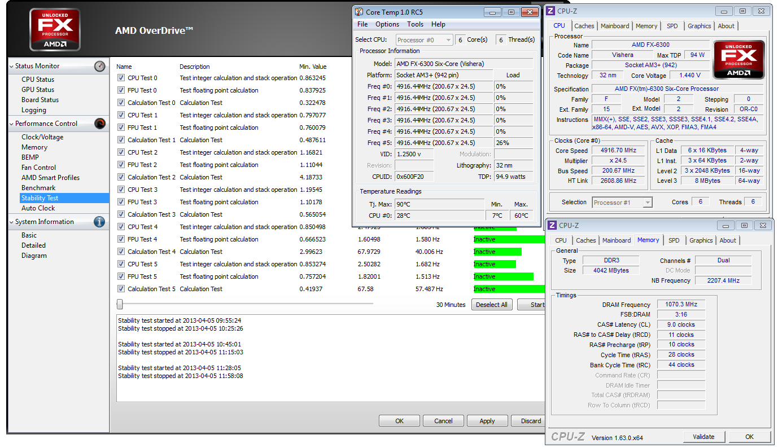Uncheck the CPU Test 1 checkbox

tap(121, 115)
